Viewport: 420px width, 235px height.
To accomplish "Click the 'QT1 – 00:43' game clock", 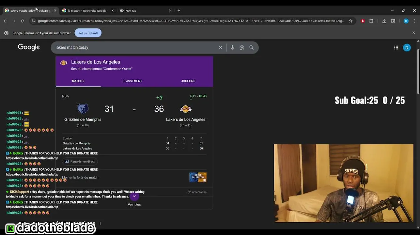I will pyautogui.click(x=198, y=96).
